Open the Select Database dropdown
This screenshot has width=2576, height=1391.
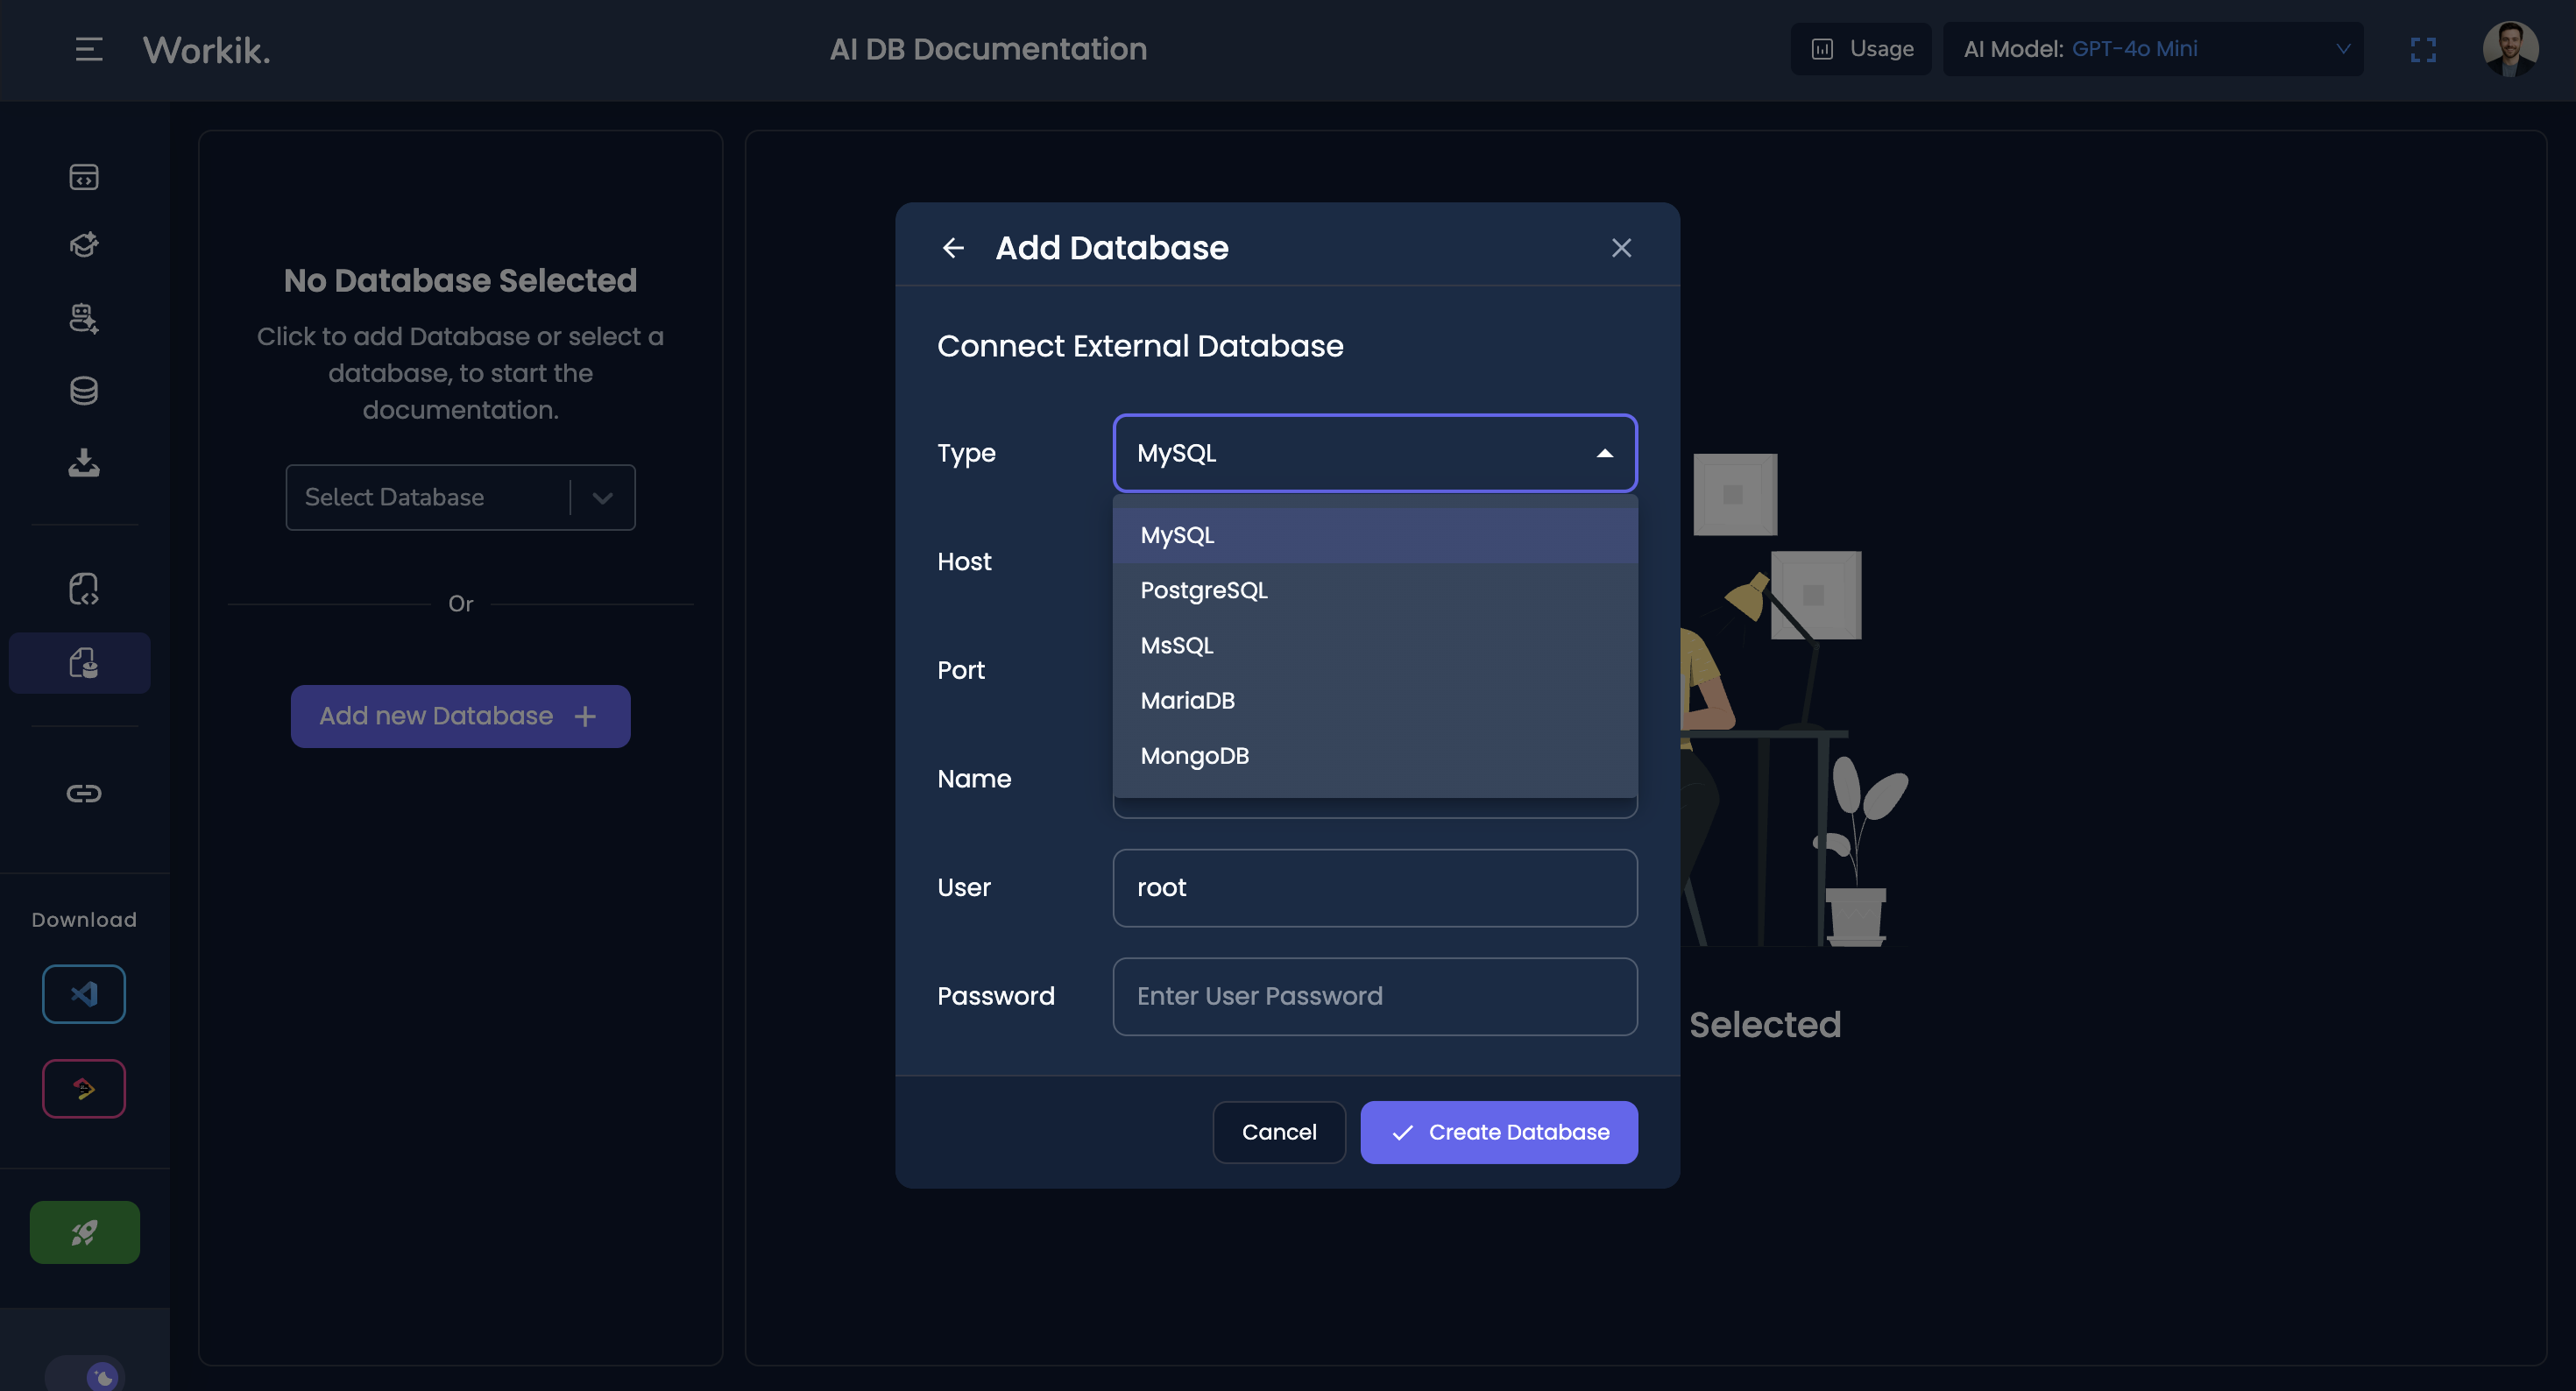pos(460,497)
